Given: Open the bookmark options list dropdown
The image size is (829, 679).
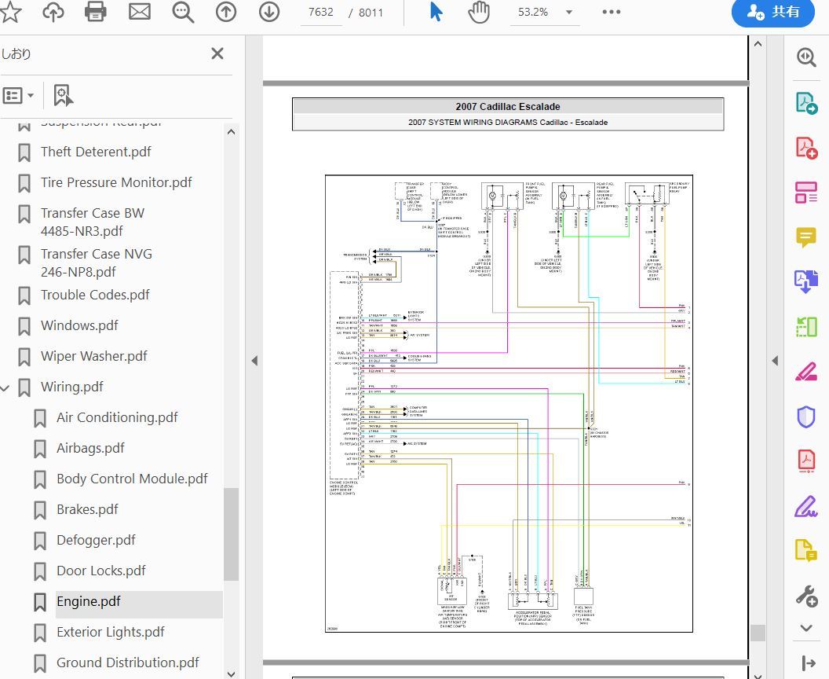Looking at the screenshot, I should (x=19, y=96).
